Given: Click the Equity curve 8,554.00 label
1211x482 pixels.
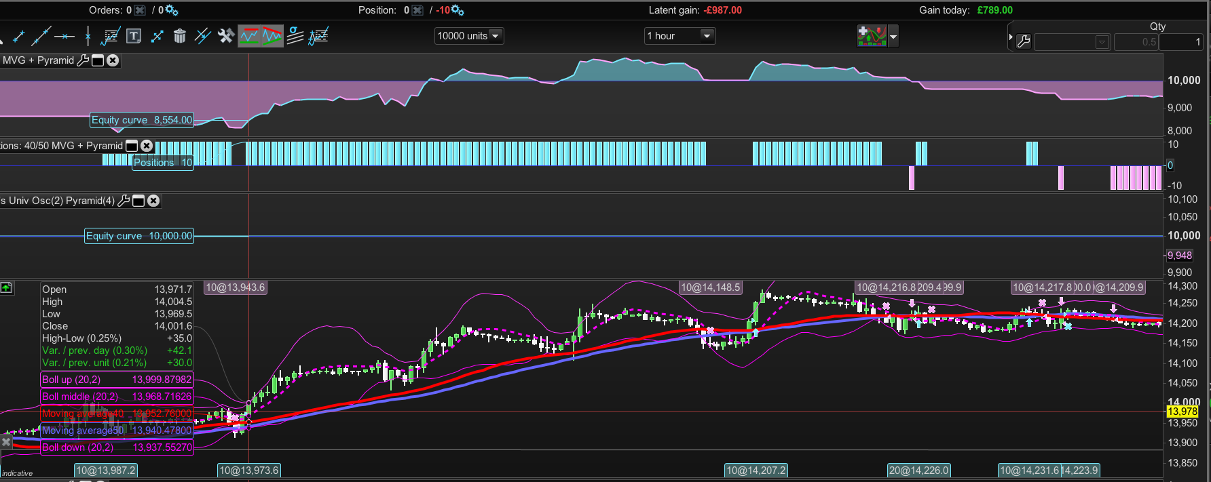Looking at the screenshot, I should 142,120.
